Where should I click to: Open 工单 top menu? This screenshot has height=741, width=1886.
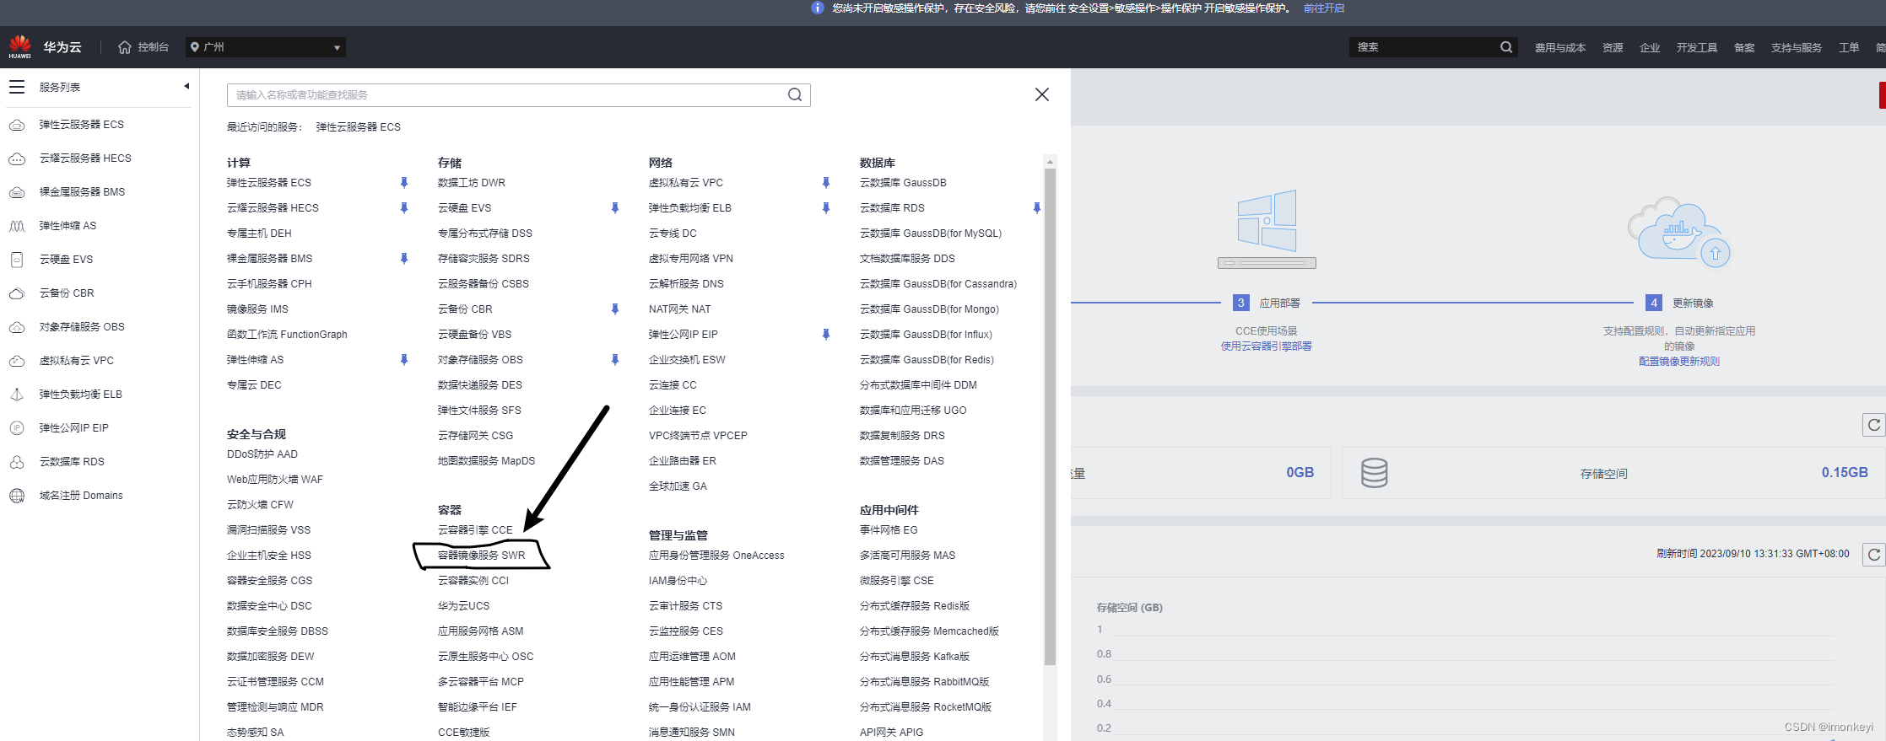pos(1849,48)
